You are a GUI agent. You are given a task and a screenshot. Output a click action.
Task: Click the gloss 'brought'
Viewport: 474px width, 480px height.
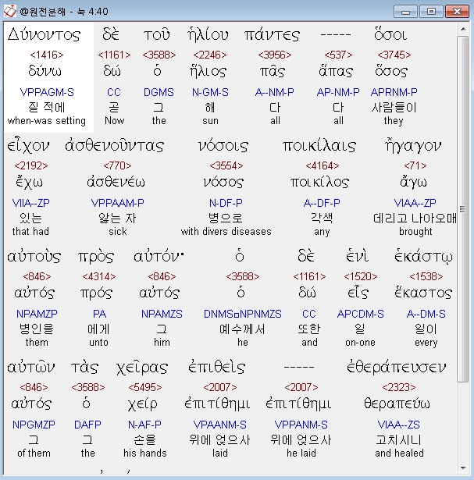point(415,232)
